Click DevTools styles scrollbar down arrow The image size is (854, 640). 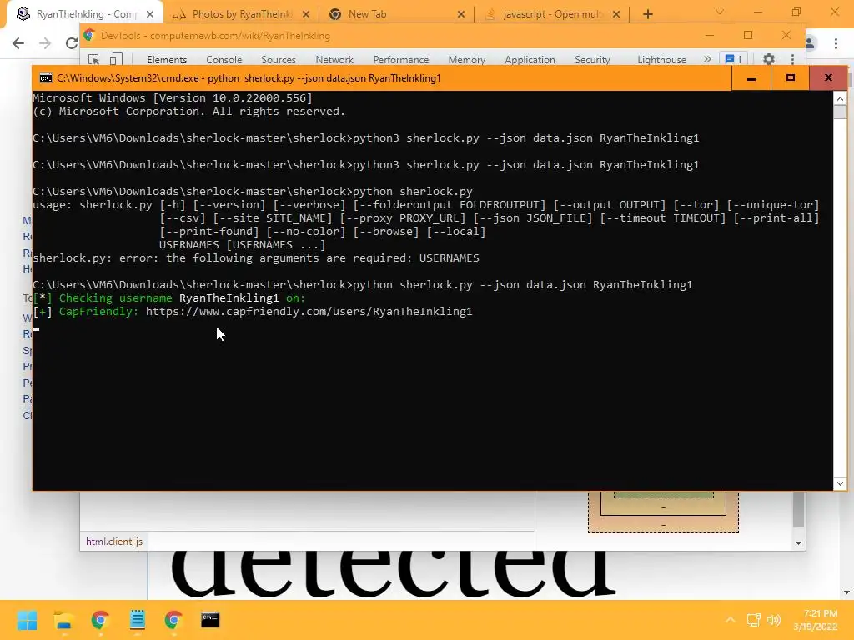pos(798,542)
